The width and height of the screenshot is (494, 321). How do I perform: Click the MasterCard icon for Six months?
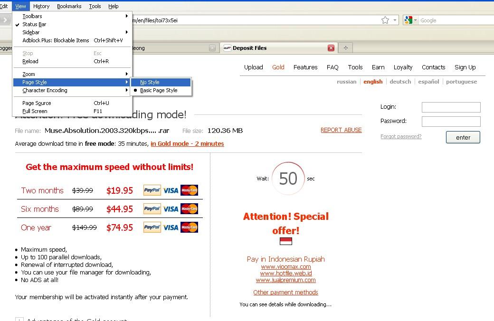190,209
